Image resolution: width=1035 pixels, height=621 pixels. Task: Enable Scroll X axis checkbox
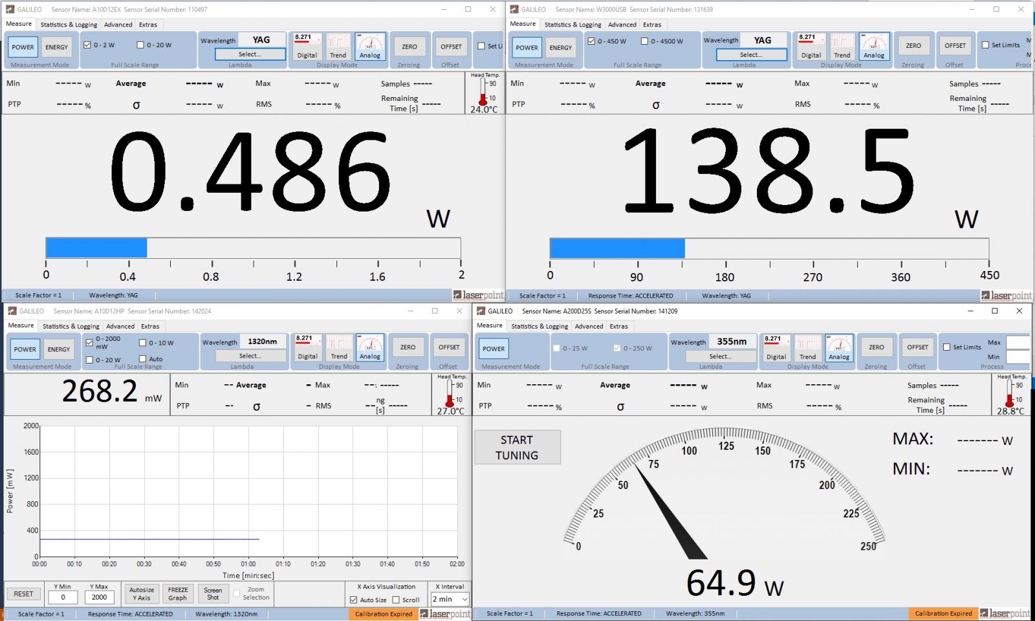pyautogui.click(x=396, y=600)
